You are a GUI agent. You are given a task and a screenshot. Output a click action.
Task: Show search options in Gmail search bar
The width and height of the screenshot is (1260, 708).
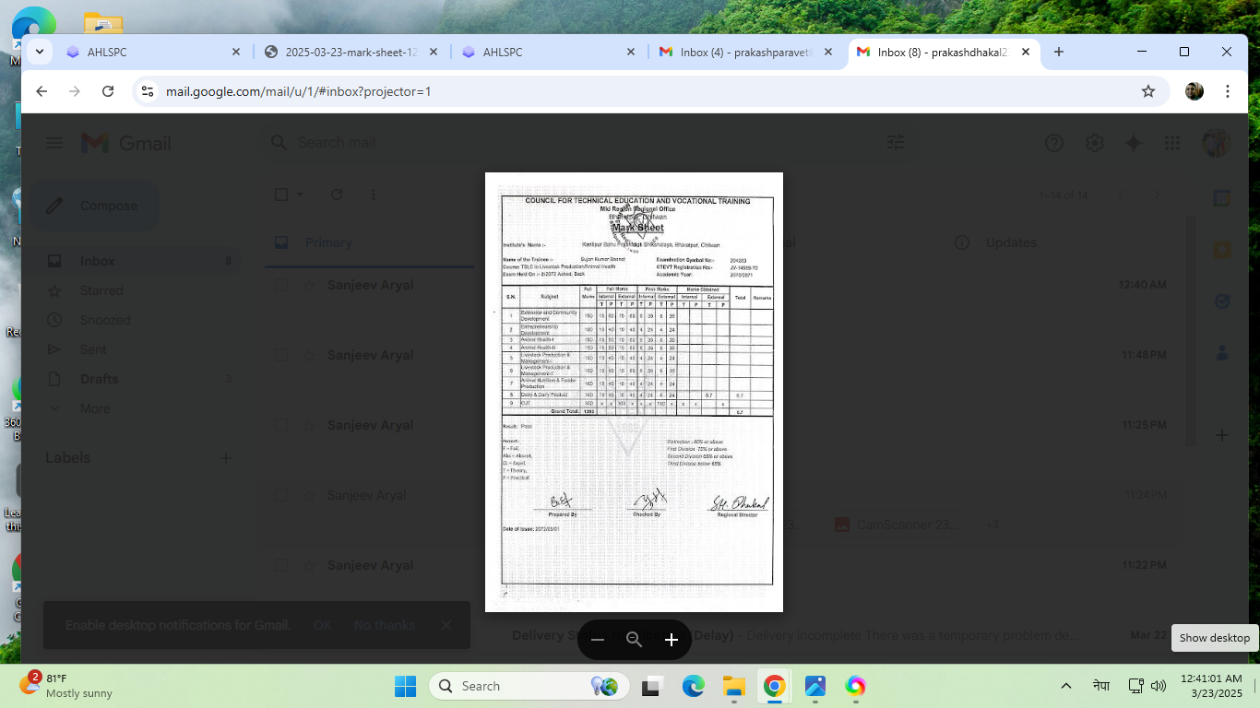896,143
